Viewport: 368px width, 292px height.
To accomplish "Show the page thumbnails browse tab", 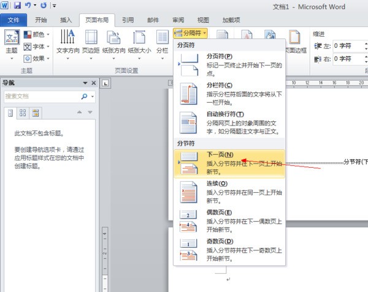I will click(23, 113).
